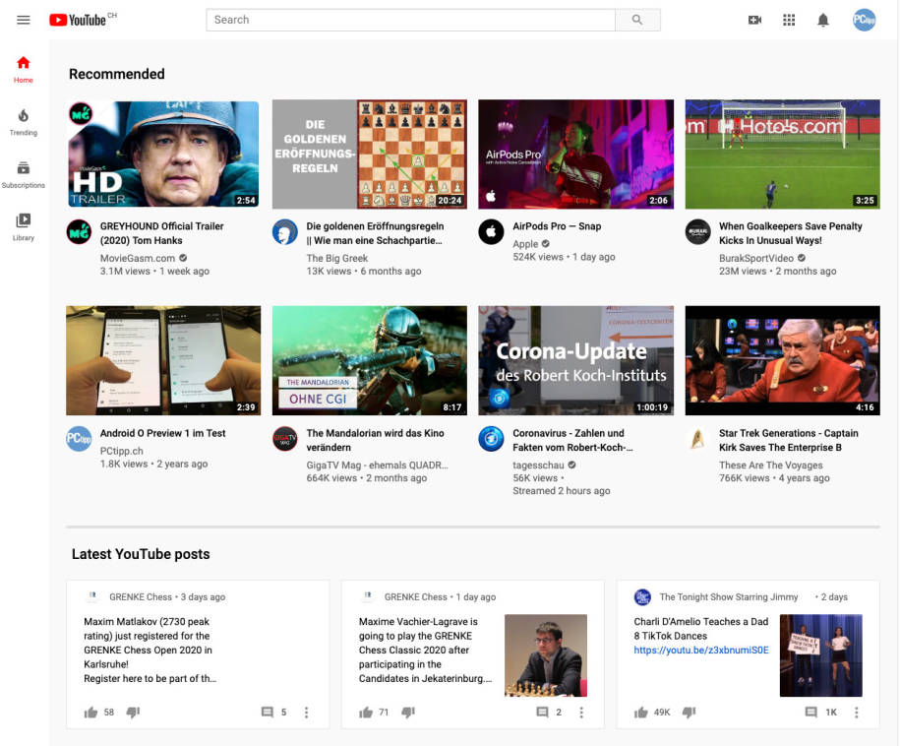Screen dimensions: 900x746
Task: Dislike the Maxim Matlakov GRENKE post
Action: point(133,713)
